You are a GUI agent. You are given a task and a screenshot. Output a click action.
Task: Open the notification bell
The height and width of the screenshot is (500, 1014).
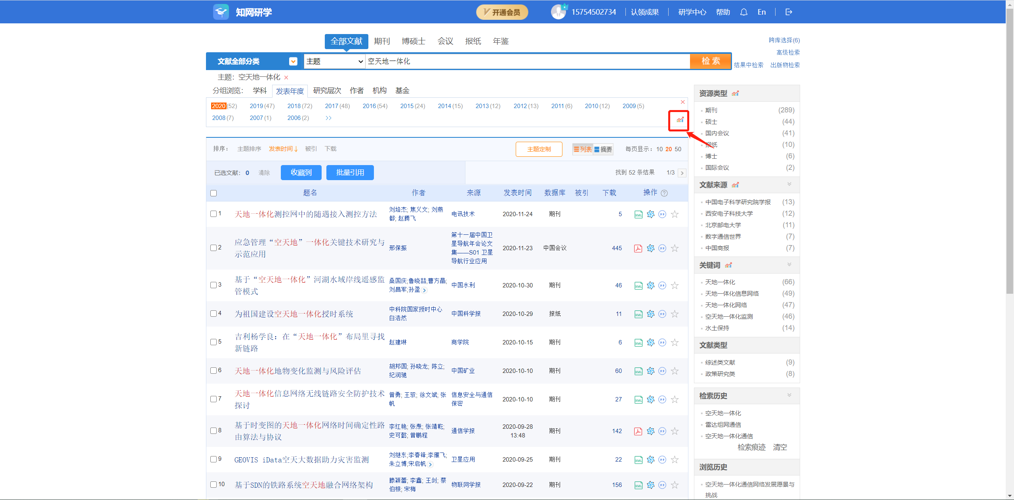click(743, 12)
